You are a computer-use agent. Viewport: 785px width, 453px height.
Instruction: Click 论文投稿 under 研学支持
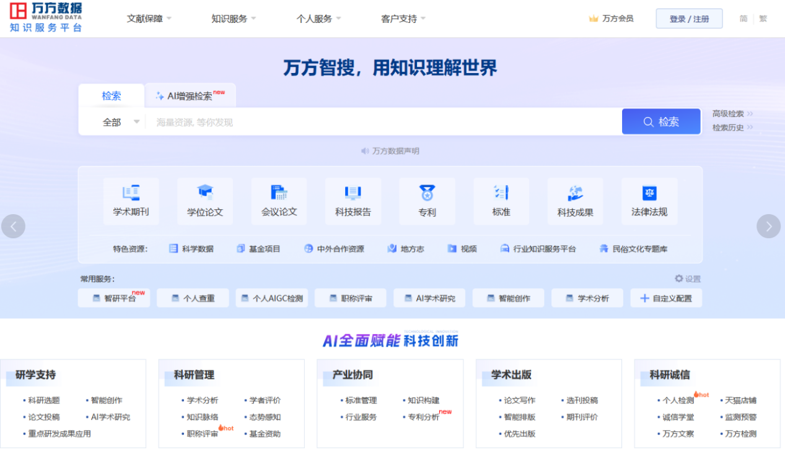coord(44,417)
